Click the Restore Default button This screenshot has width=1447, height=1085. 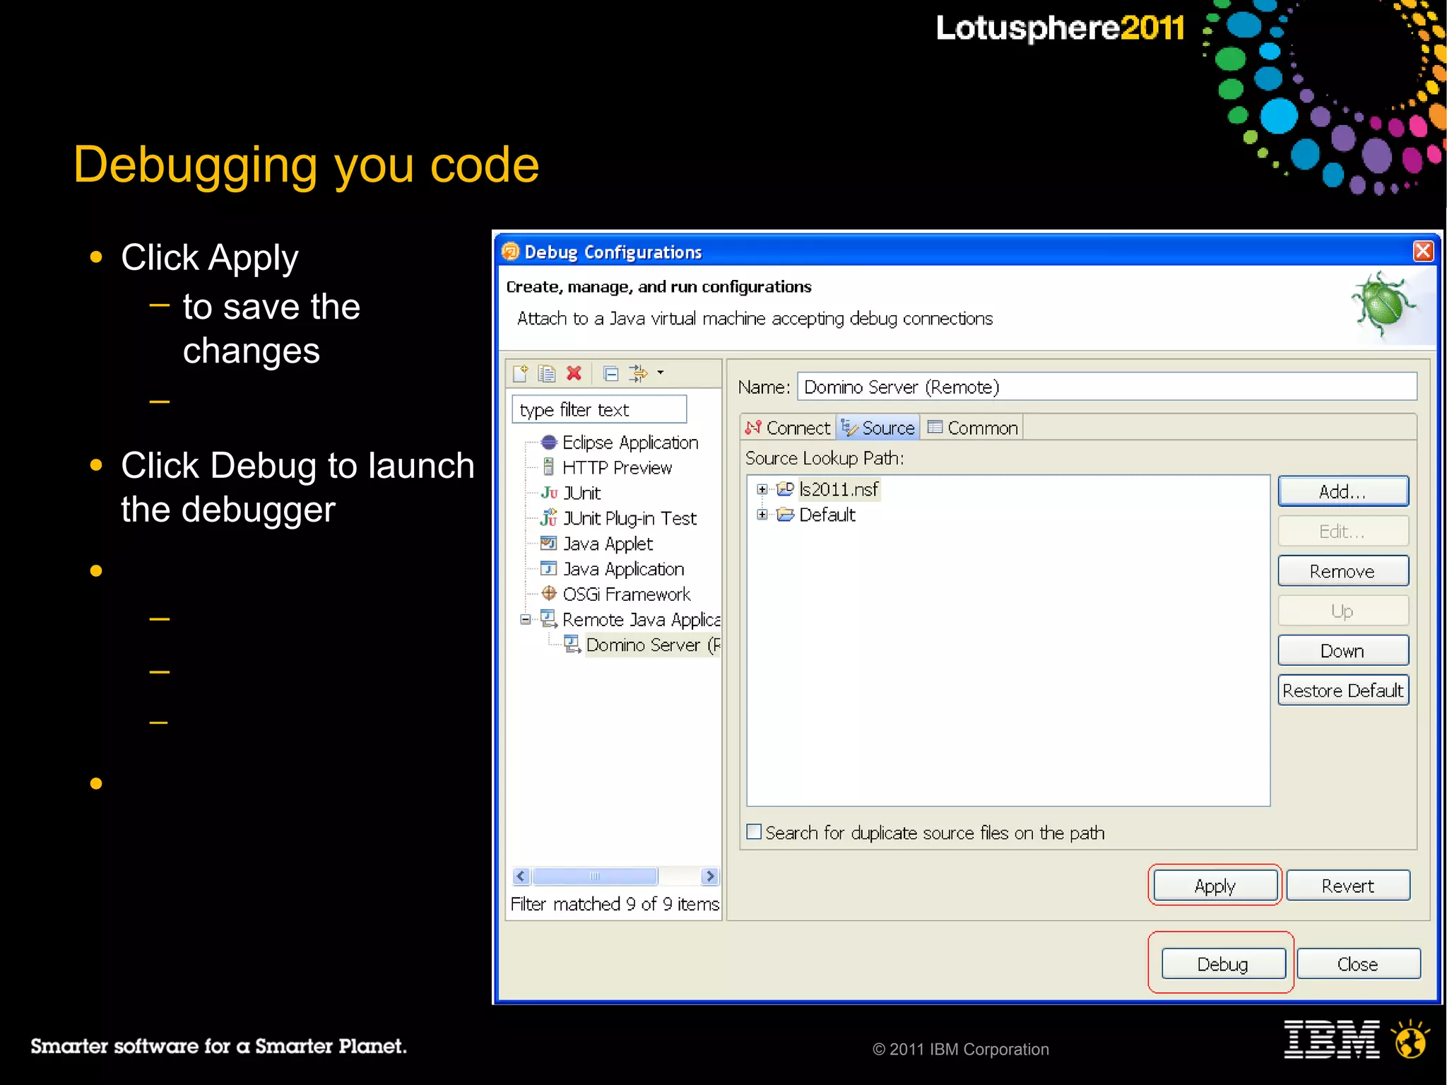(1343, 691)
